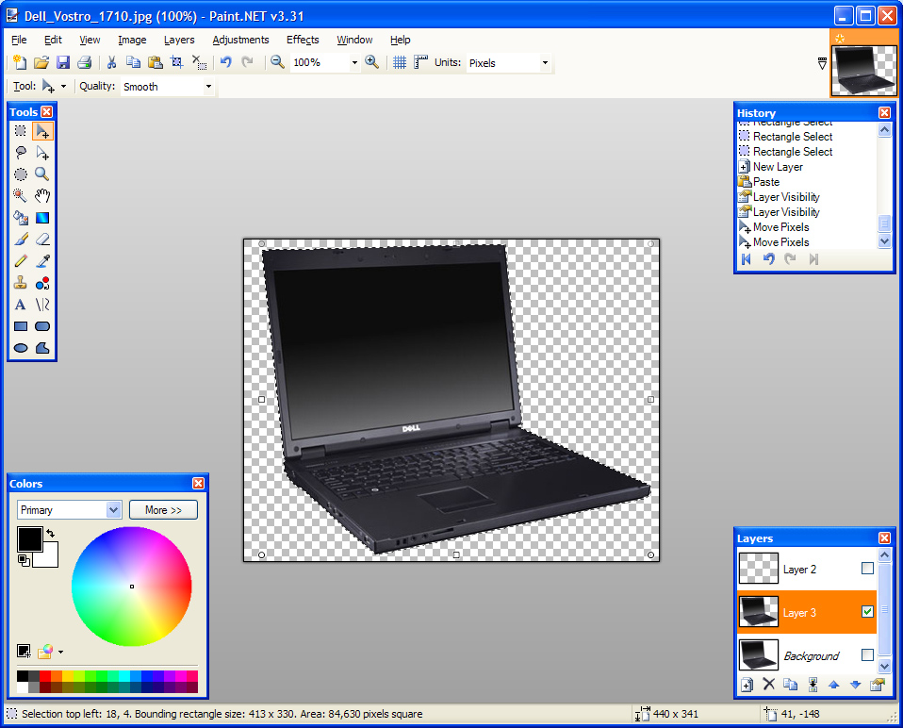Select the Recolor tool
The image size is (903, 728).
point(42,283)
